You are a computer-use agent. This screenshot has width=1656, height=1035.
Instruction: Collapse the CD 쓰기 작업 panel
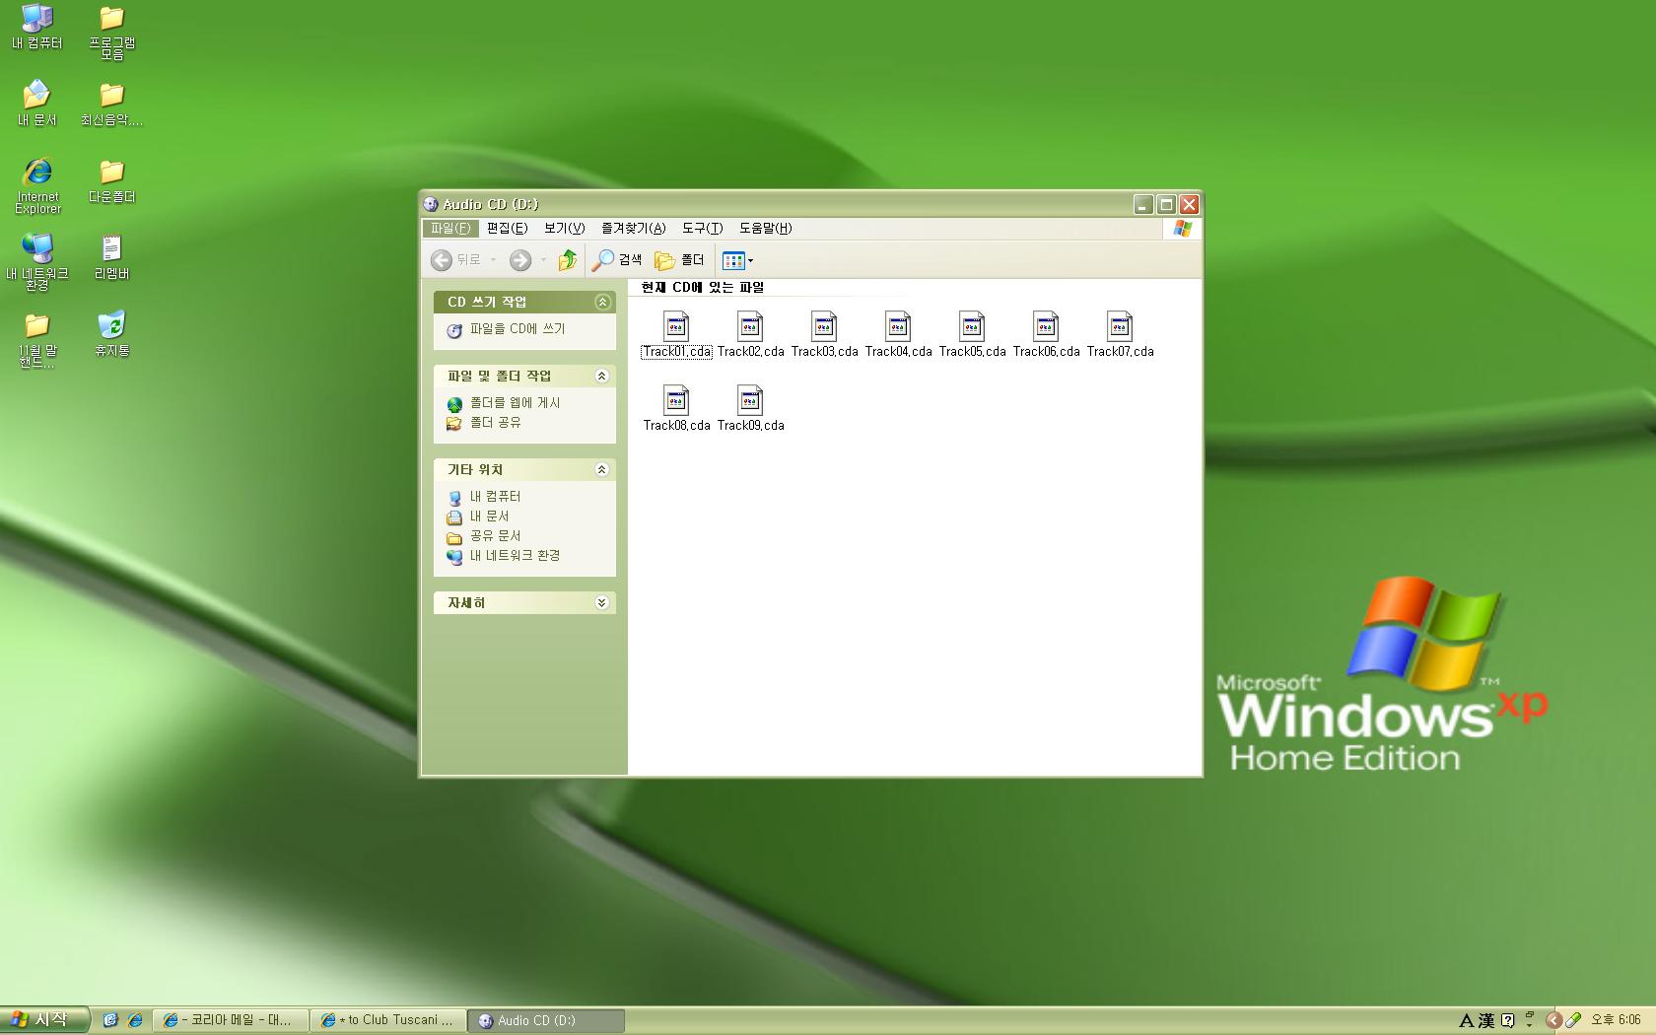(x=602, y=302)
